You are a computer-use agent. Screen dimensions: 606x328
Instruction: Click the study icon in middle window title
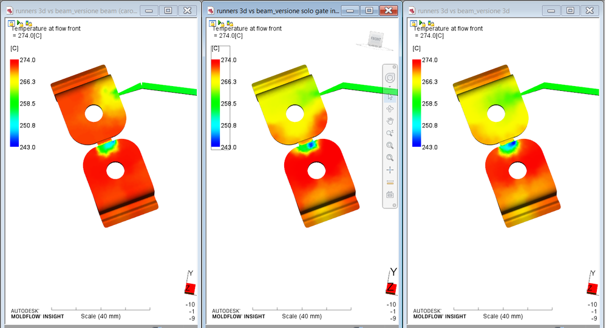click(x=211, y=11)
